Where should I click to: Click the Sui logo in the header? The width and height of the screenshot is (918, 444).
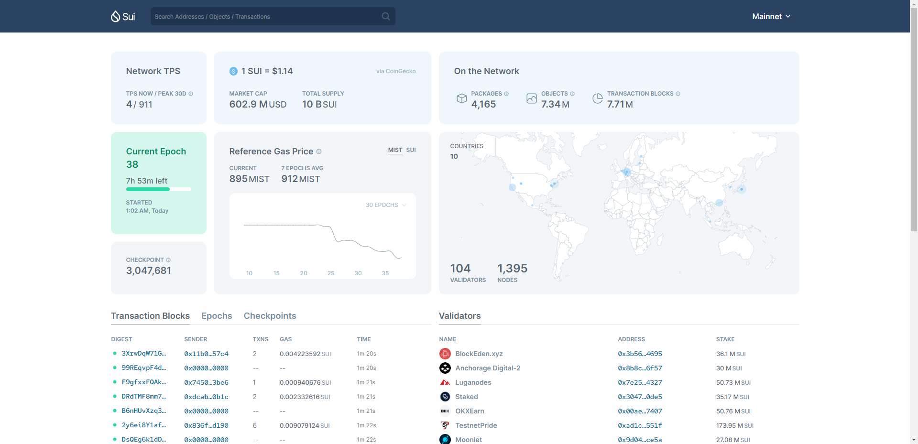(x=123, y=17)
